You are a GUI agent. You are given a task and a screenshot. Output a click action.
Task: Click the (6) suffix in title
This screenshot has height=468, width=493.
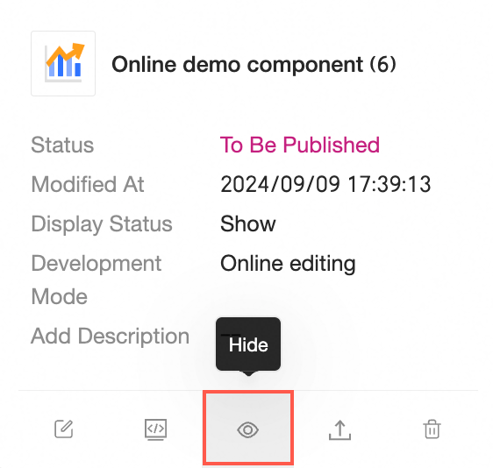pyautogui.click(x=383, y=64)
